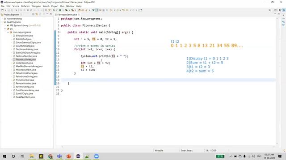This screenshot has height=160, width=286.
Task: Open the Refactor menu
Action: [25, 6]
